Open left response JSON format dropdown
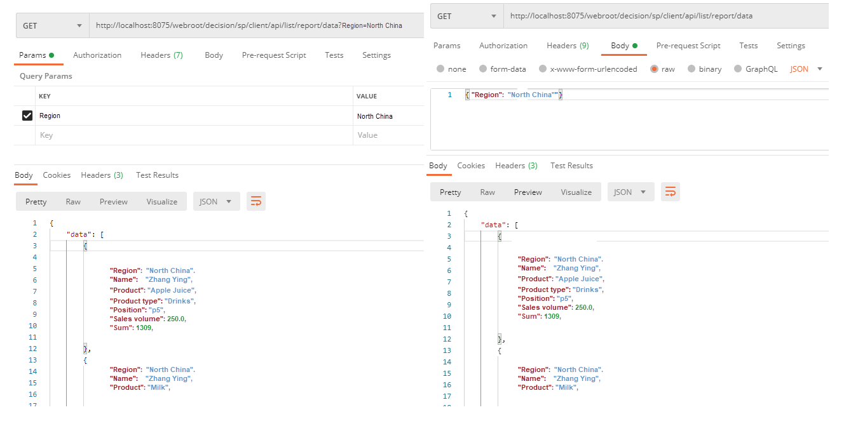This screenshot has height=426, width=858. [217, 201]
